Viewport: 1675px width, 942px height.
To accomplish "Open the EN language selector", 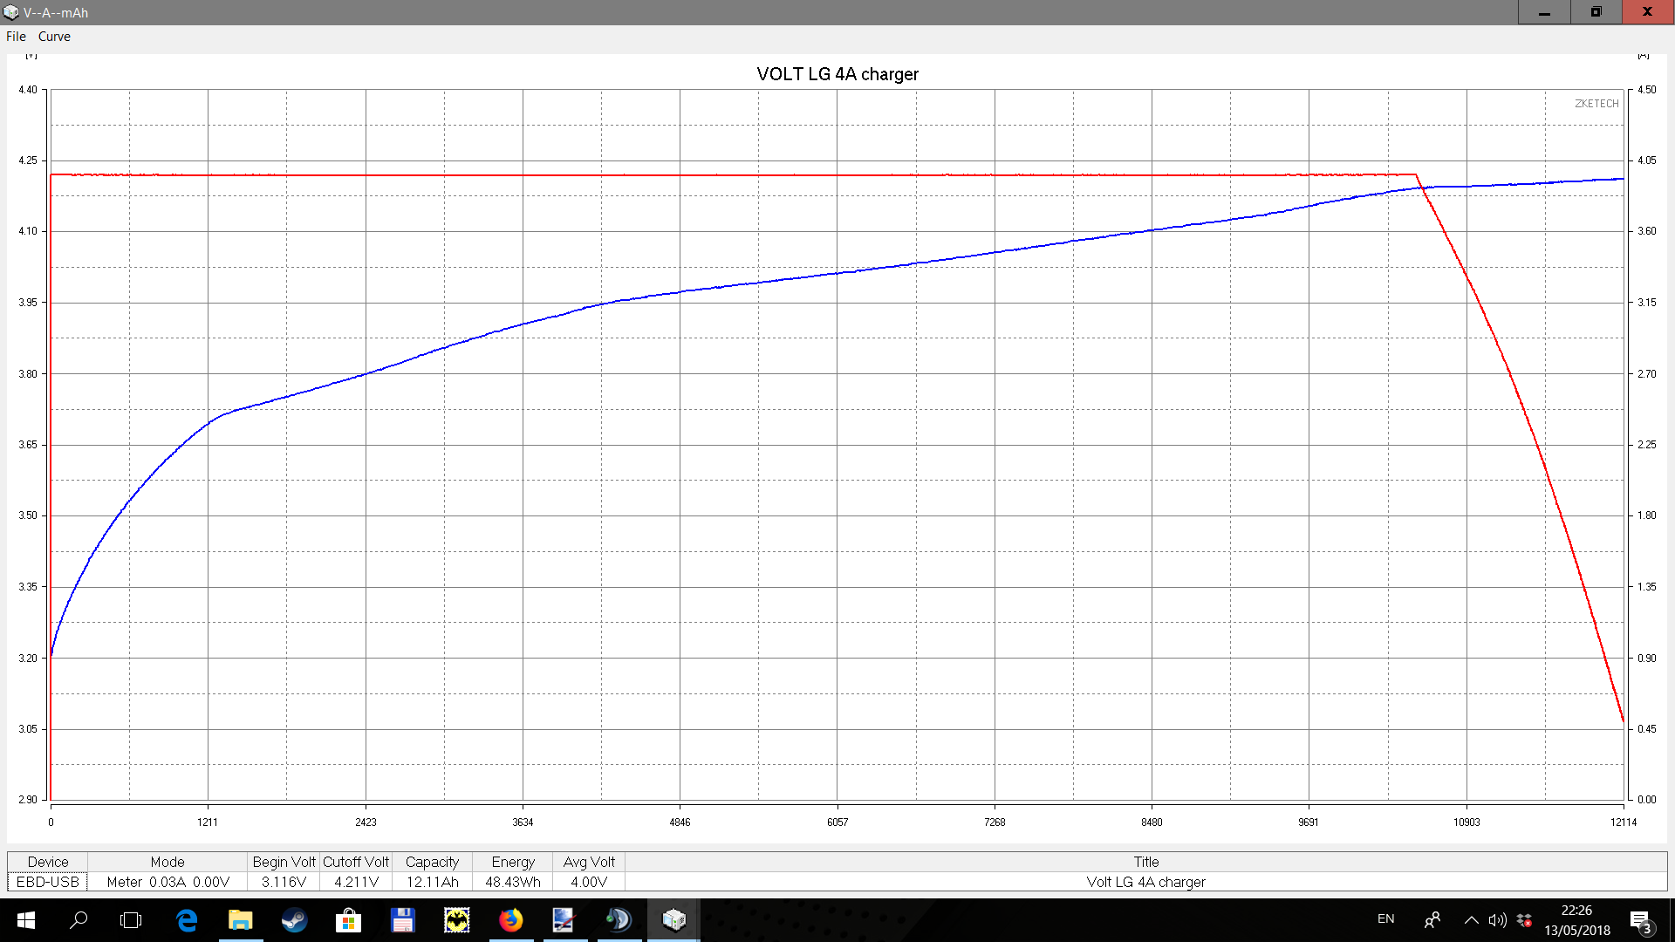I will click(x=1385, y=919).
